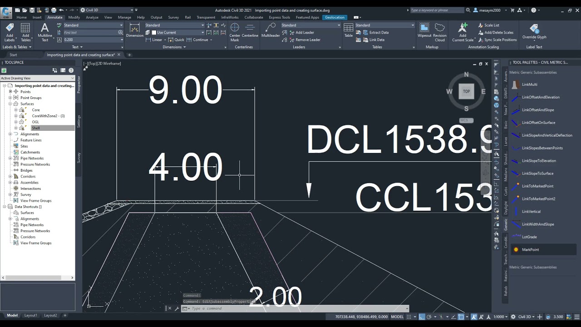This screenshot has height=327, width=581.
Task: Click the Link Data button
Action: click(x=373, y=40)
